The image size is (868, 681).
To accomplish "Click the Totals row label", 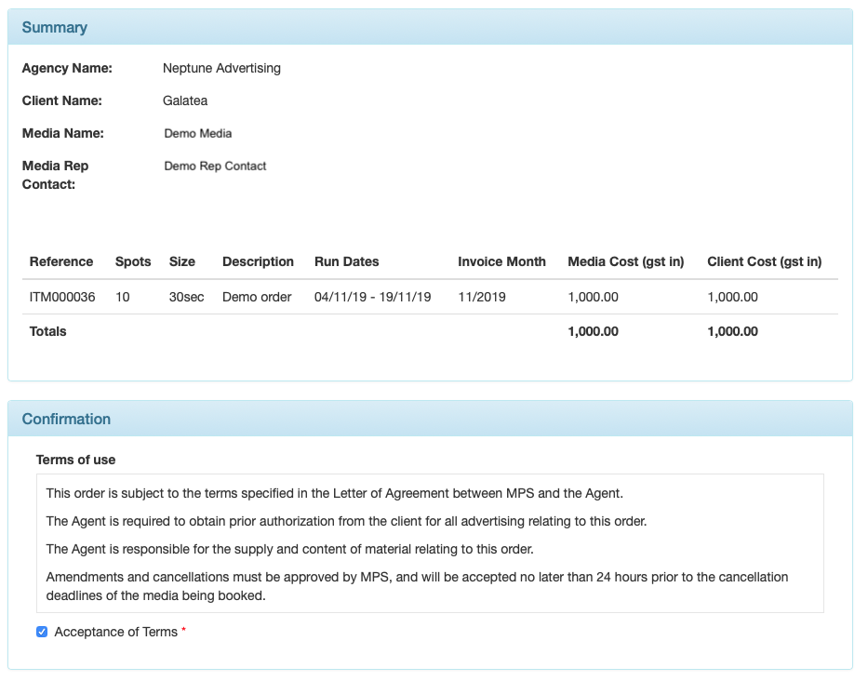I will click(x=48, y=332).
